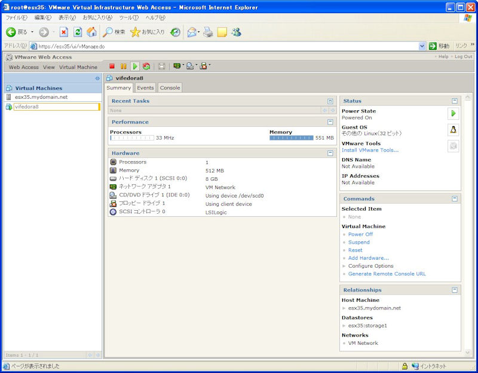Open the View menu in VMware toolbar
478x373 pixels.
click(x=49, y=67)
